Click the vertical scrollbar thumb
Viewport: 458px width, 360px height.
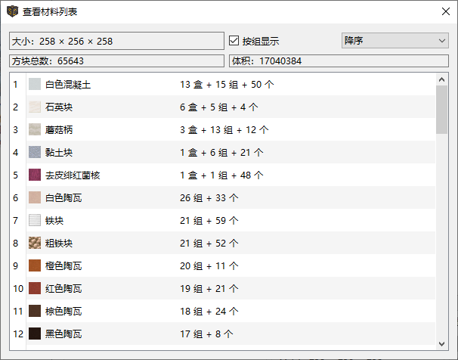click(x=441, y=110)
